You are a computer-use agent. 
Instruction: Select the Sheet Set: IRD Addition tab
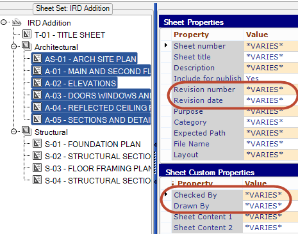click(72, 8)
